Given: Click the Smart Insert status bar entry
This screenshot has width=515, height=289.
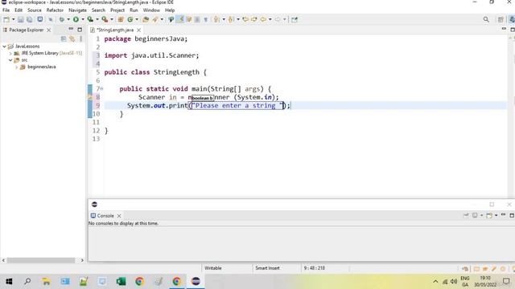Looking at the screenshot, I should click(267, 268).
